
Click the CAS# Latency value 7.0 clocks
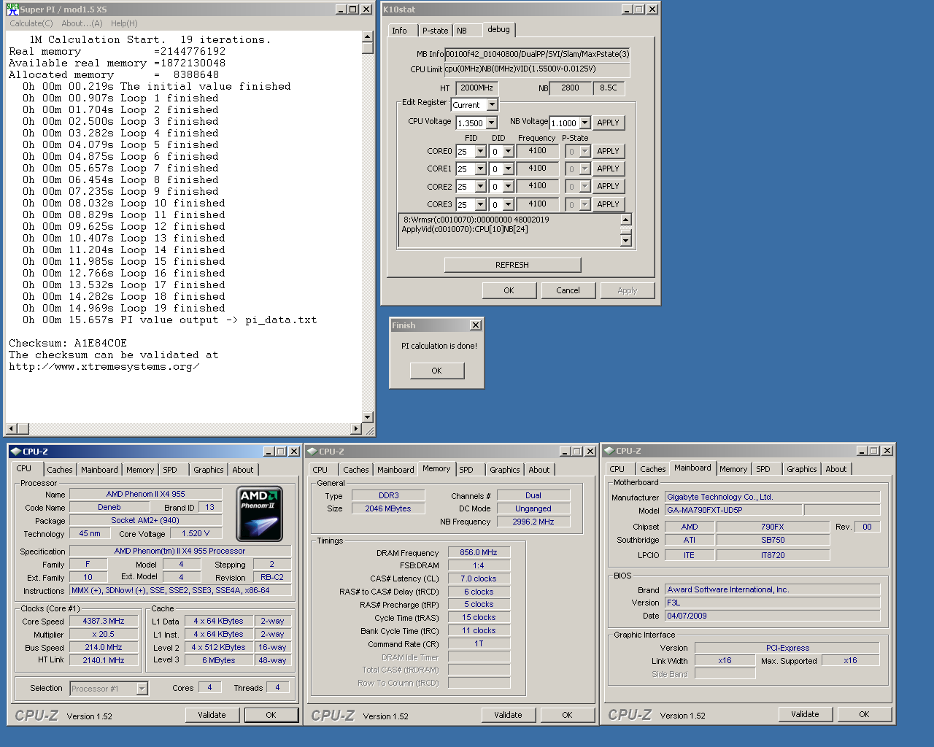(479, 579)
